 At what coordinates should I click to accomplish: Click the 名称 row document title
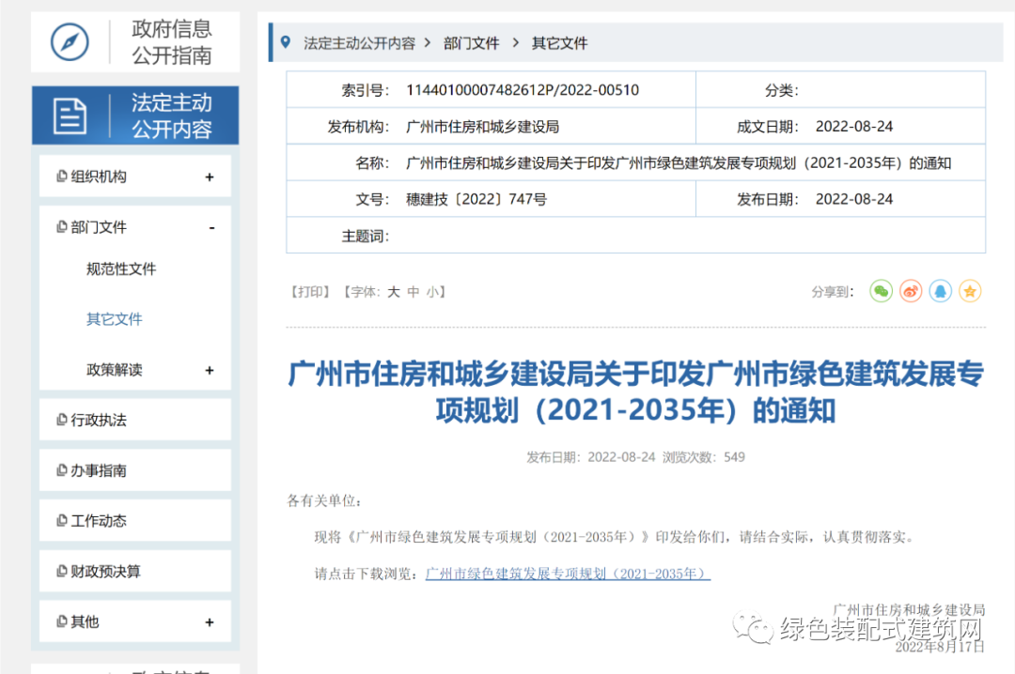(x=679, y=163)
